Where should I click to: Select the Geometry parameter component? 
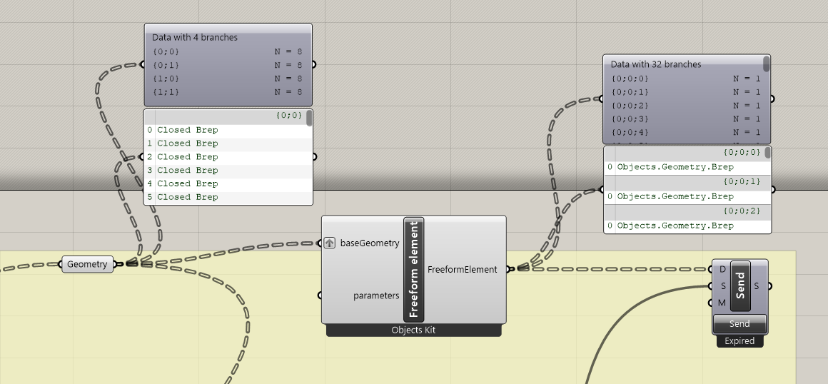[87, 264]
